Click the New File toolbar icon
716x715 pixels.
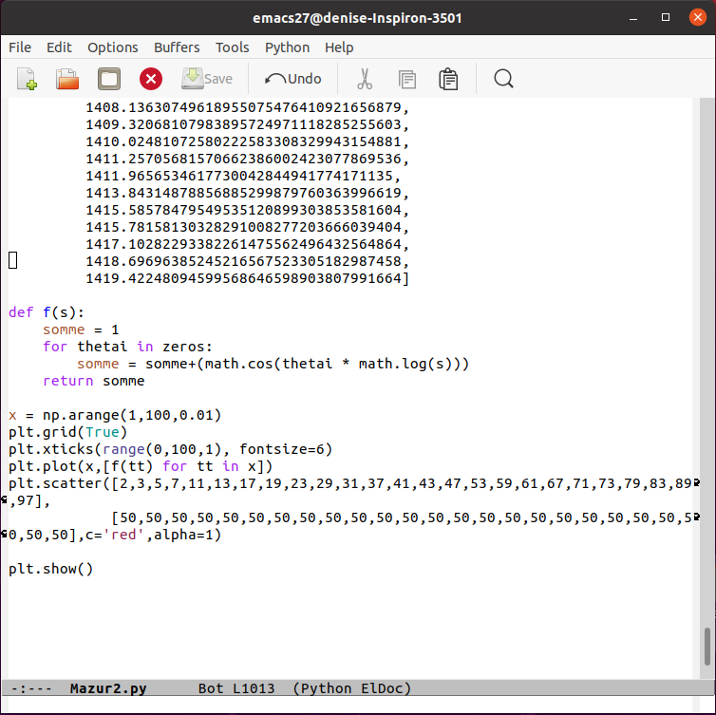[x=27, y=79]
